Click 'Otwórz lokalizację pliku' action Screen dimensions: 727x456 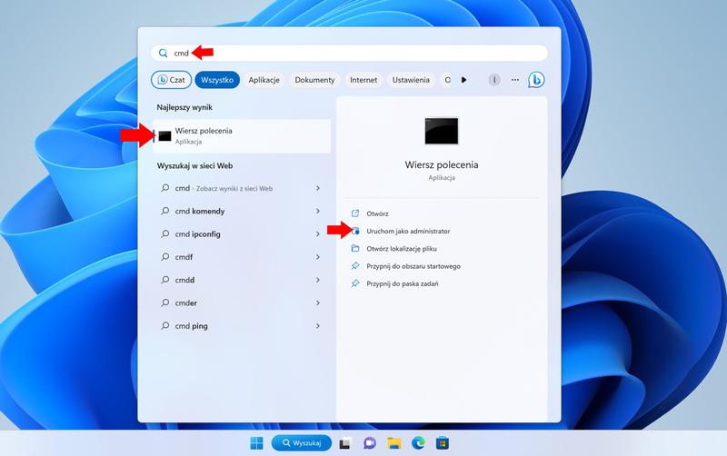coord(402,248)
